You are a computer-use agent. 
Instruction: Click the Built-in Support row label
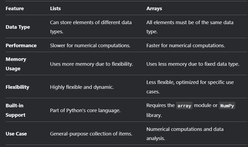(16, 110)
